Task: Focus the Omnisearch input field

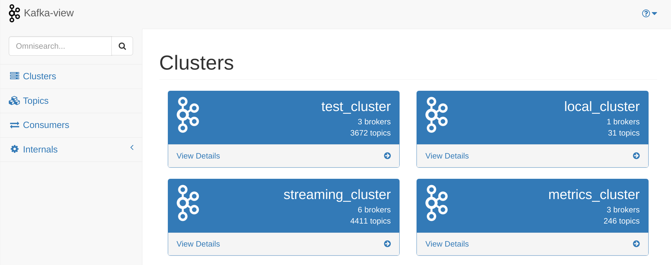Action: [x=60, y=46]
